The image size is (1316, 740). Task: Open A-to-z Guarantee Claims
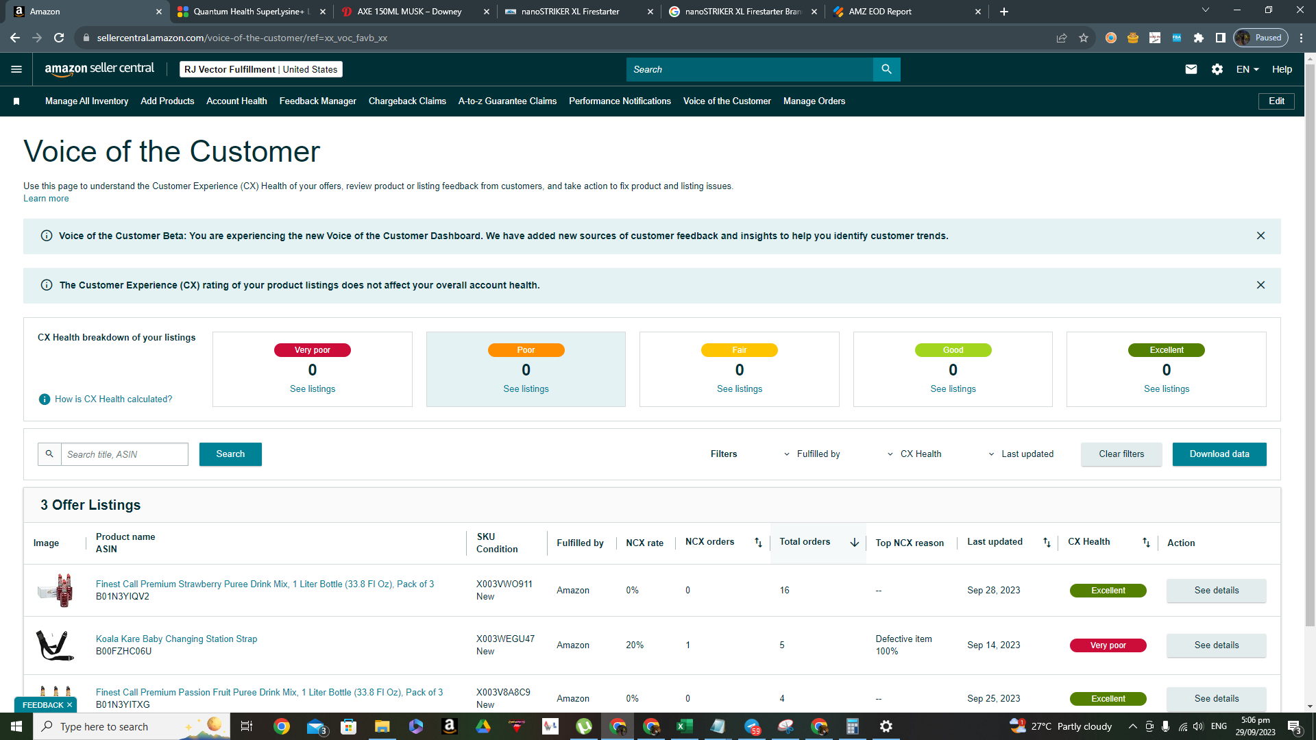(x=507, y=101)
